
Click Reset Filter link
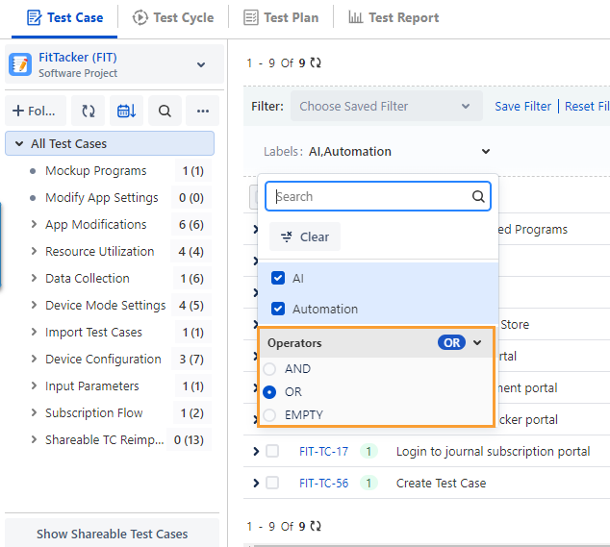click(x=588, y=106)
